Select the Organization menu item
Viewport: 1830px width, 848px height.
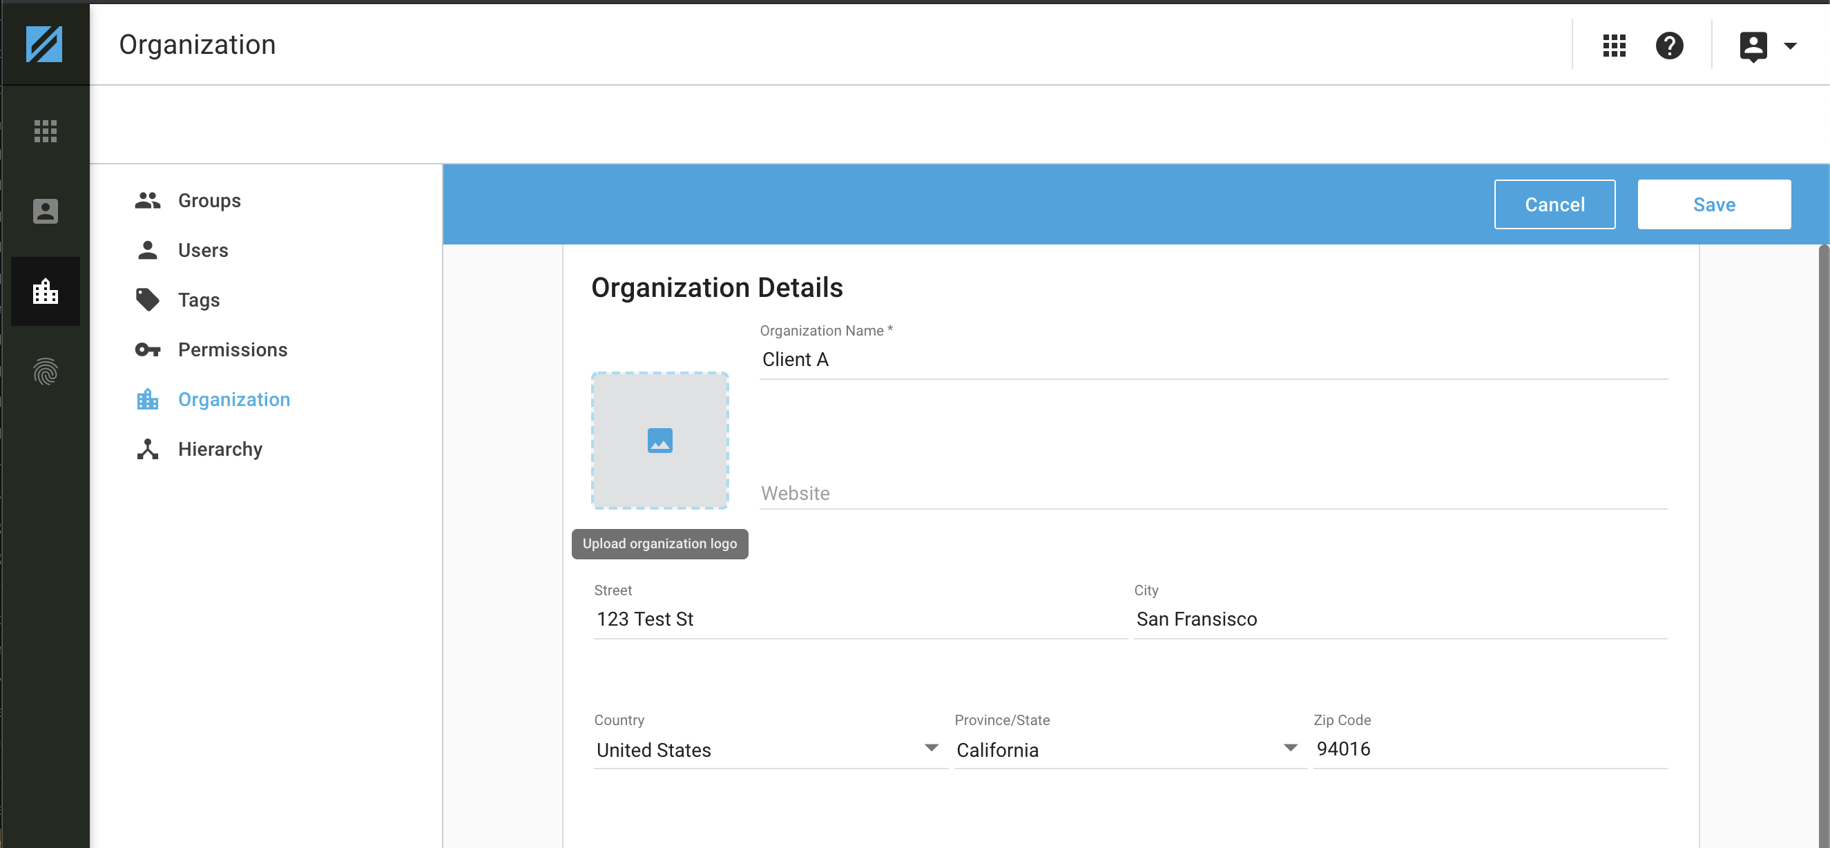[x=233, y=400]
